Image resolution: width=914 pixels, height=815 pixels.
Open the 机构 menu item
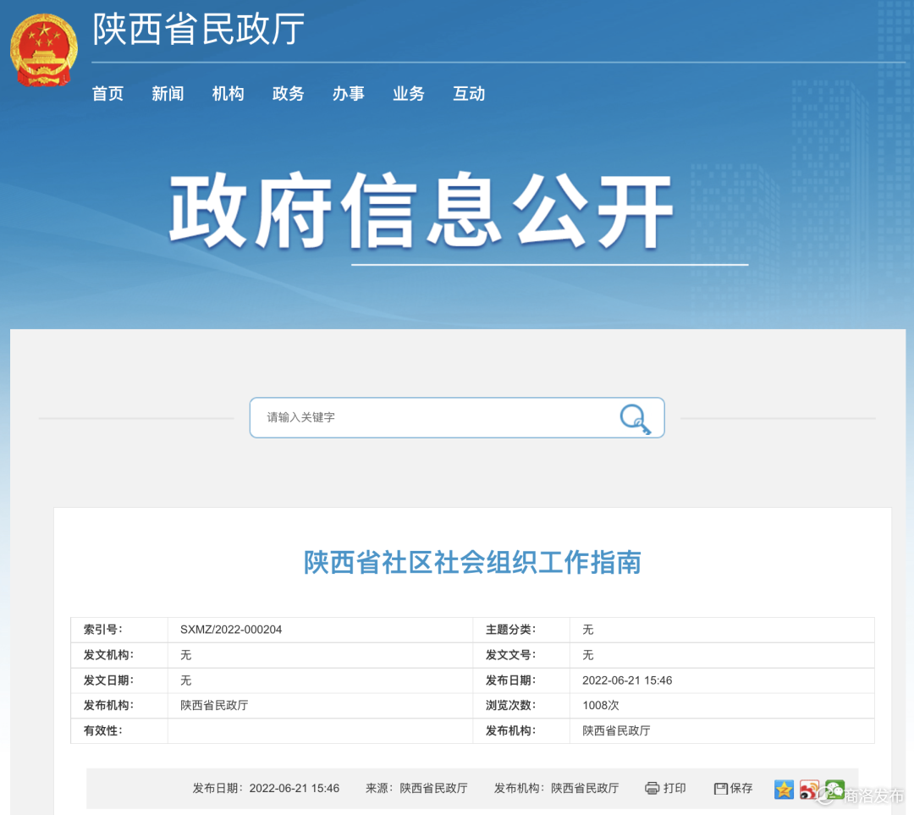(x=228, y=93)
